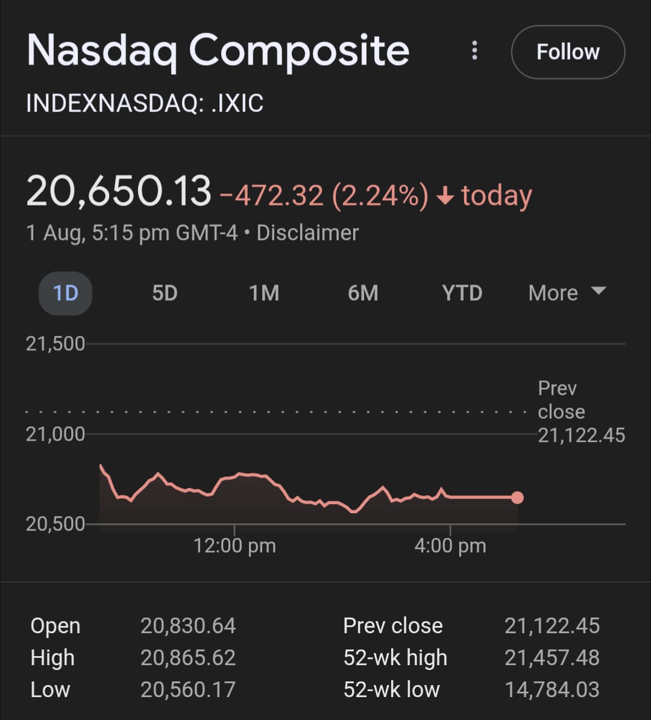Click the current price dot on chart
The image size is (651, 720).
517,497
